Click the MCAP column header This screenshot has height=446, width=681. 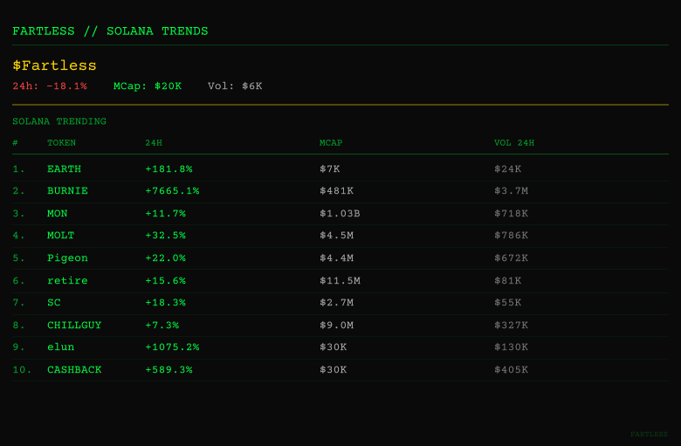click(331, 143)
